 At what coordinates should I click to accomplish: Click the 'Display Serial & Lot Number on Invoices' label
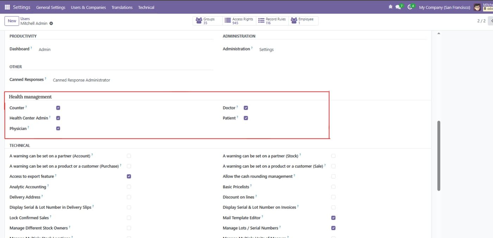[x=260, y=207]
